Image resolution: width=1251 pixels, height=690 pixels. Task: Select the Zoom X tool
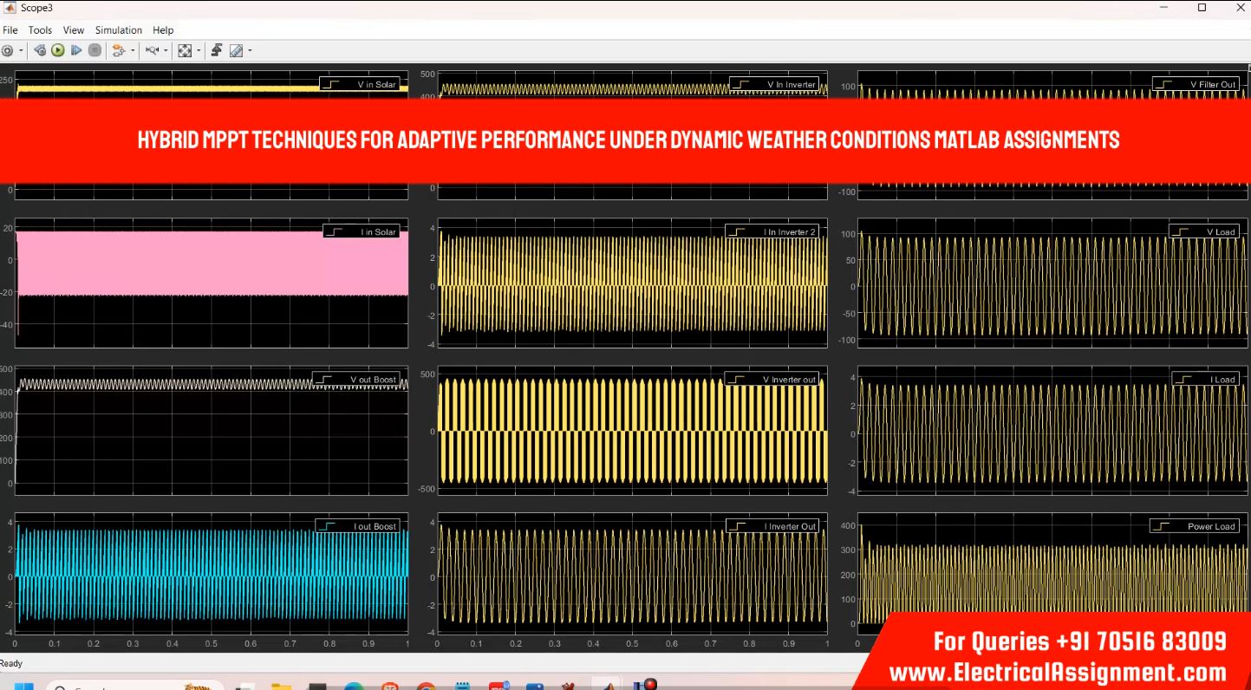click(153, 50)
